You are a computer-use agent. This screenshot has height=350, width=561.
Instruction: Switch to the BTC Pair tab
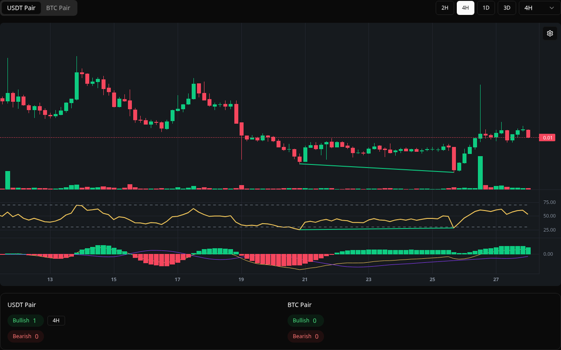pyautogui.click(x=58, y=8)
